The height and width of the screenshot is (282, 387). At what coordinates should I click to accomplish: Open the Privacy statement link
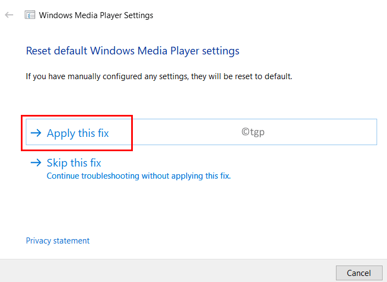[x=58, y=241]
